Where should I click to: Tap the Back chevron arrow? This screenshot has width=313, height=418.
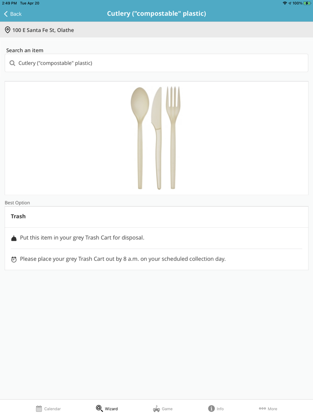6,14
